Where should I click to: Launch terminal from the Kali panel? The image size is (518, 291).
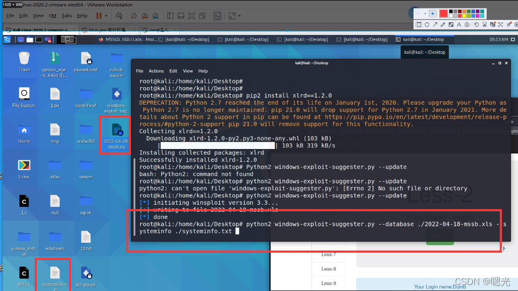click(x=39, y=39)
